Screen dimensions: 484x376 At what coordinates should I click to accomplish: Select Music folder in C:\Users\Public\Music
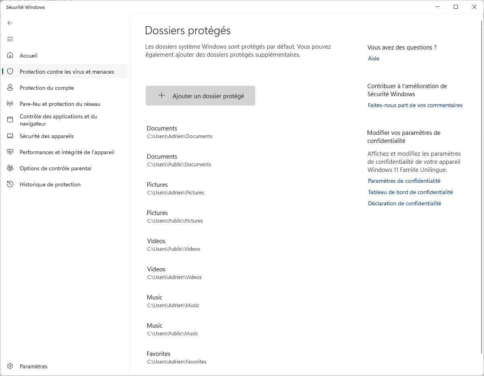(x=172, y=329)
